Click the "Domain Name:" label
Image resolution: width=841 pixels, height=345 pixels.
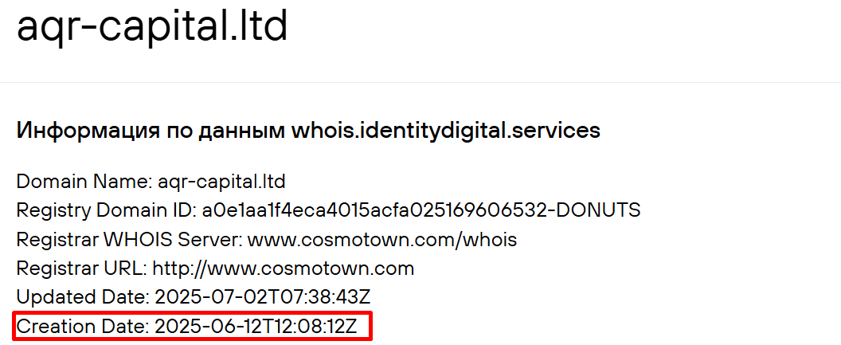(81, 181)
